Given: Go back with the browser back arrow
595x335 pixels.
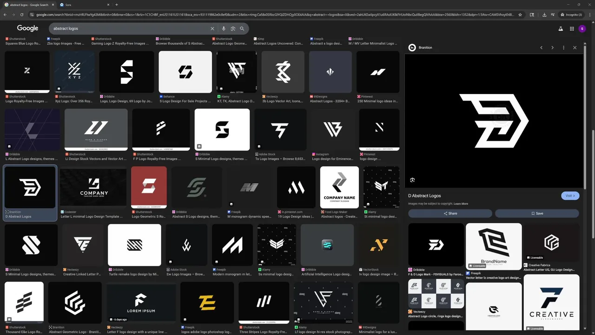Looking at the screenshot, I should point(5,14).
